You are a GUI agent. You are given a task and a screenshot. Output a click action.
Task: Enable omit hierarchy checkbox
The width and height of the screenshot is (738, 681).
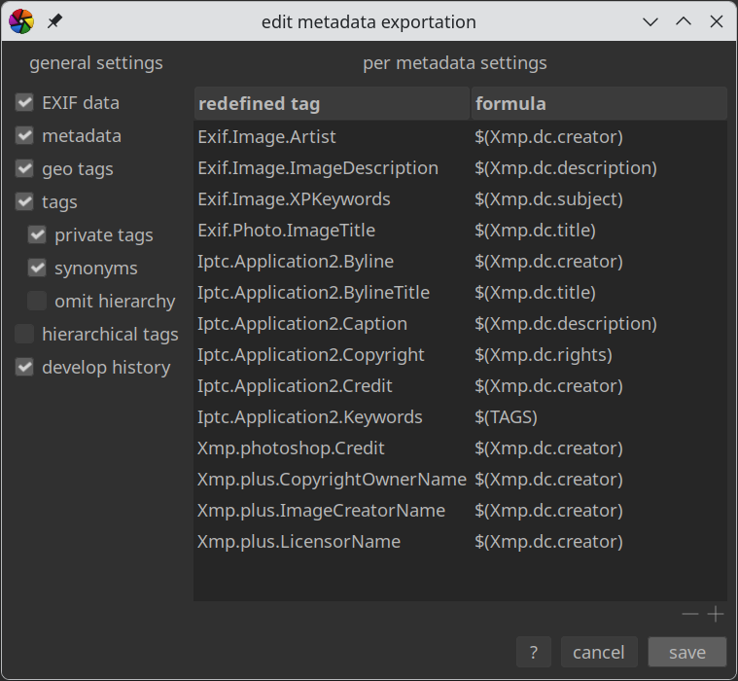coord(37,301)
